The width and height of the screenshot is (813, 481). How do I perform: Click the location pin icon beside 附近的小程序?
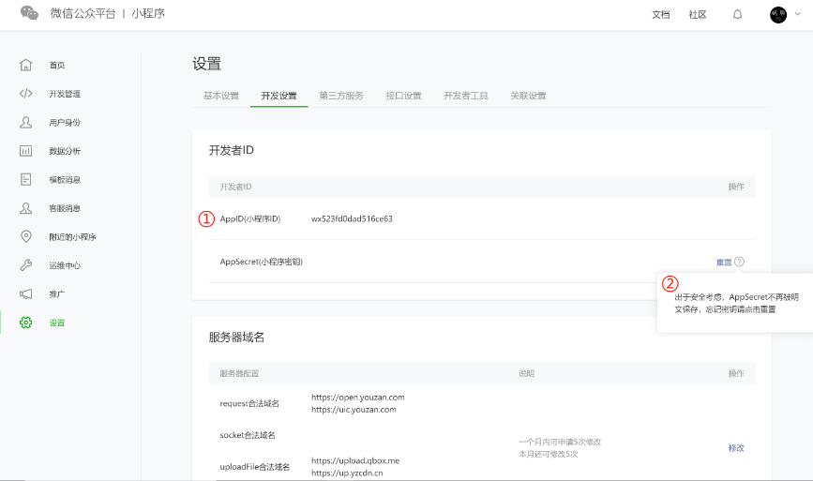[x=26, y=236]
